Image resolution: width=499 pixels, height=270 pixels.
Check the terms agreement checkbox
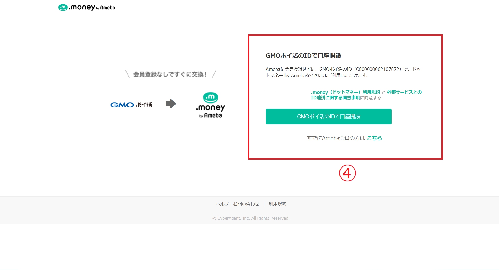click(x=271, y=95)
